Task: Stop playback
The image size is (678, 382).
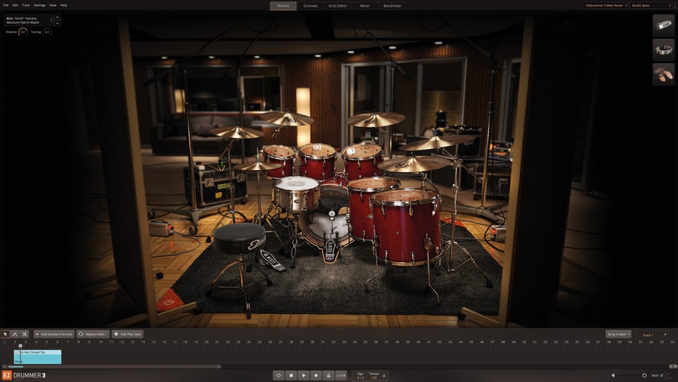Action: [x=291, y=375]
